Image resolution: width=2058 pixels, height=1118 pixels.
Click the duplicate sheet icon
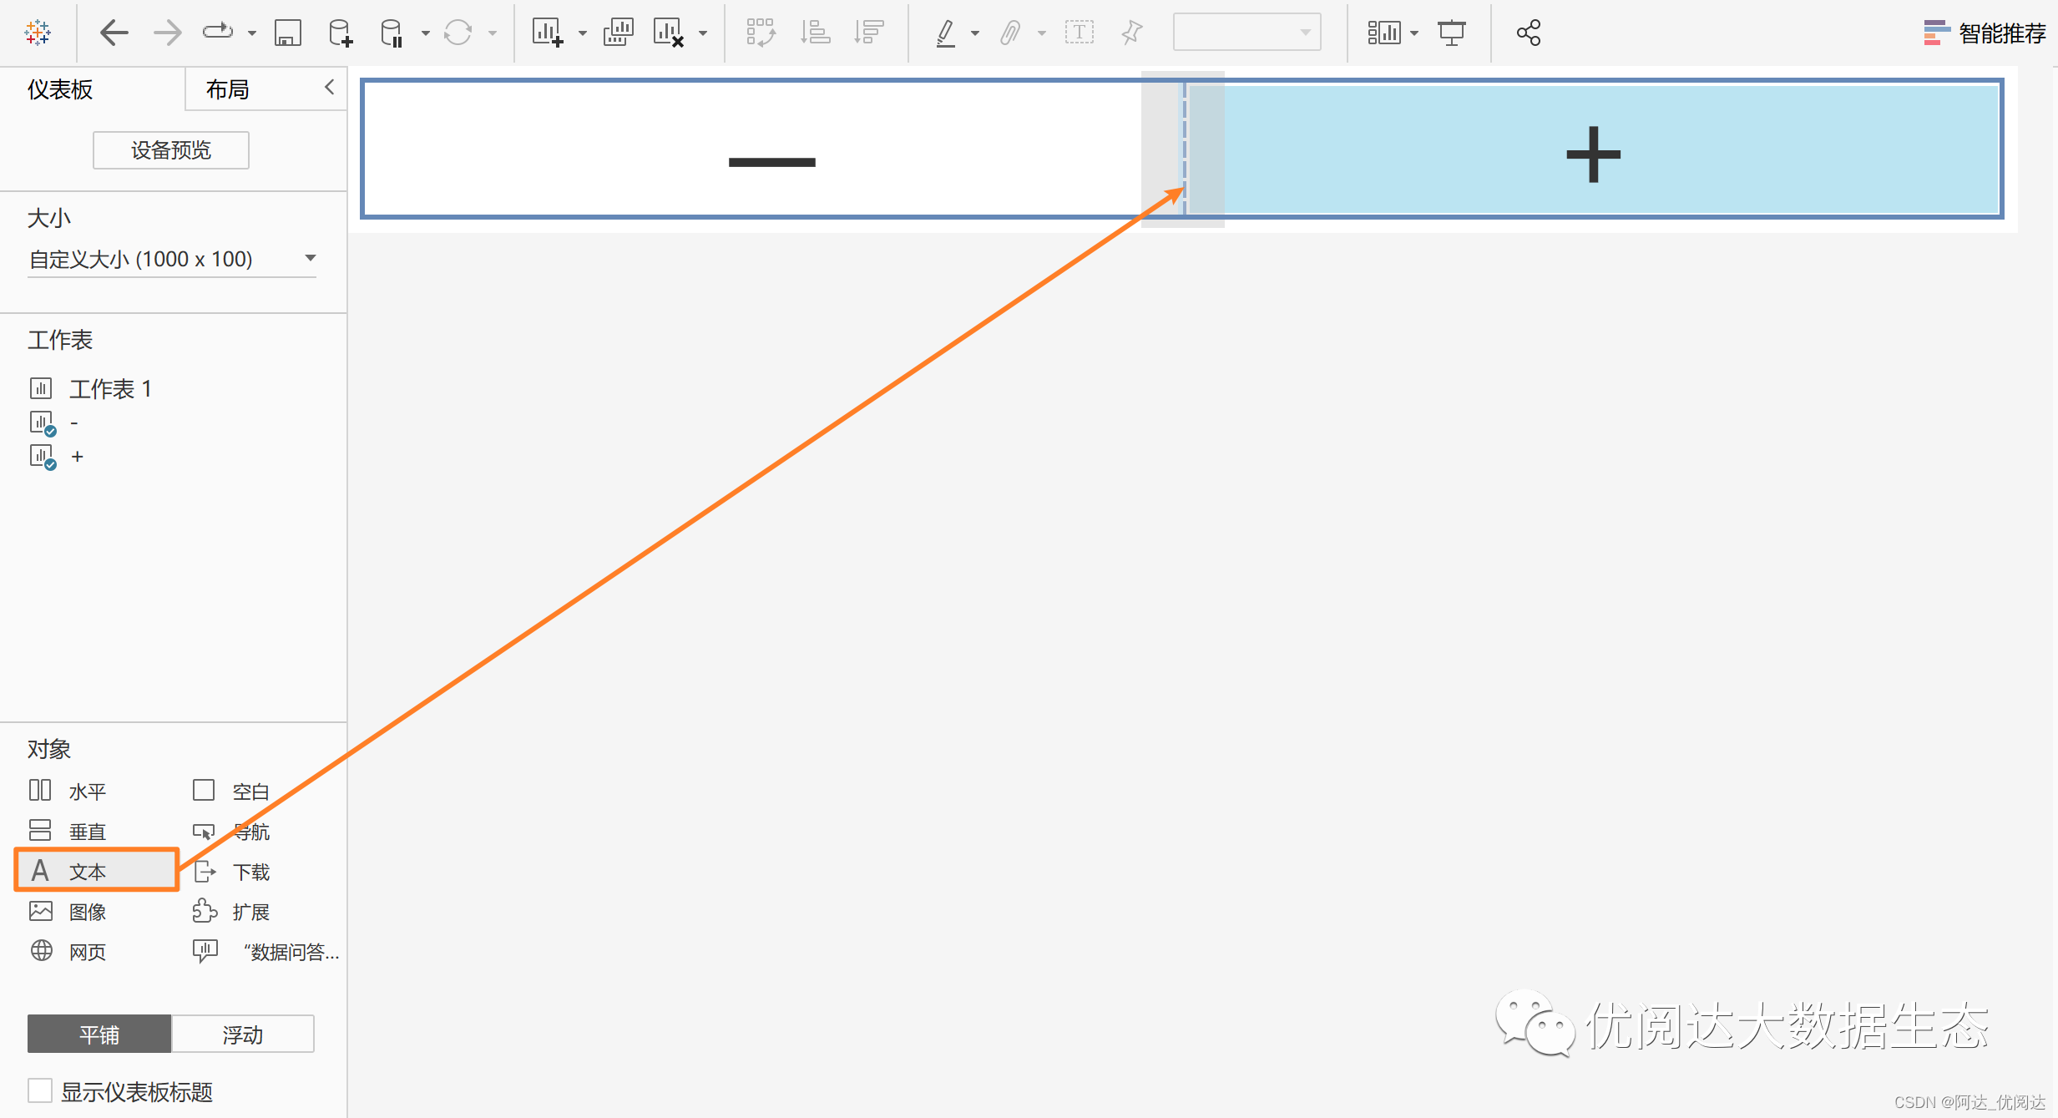coord(618,33)
